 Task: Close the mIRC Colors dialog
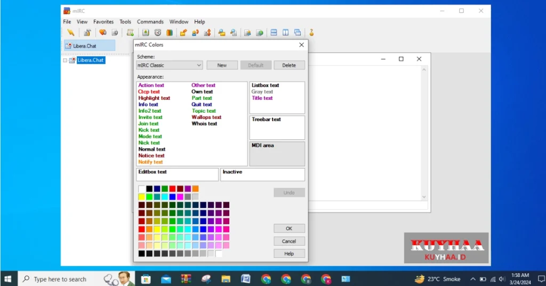pos(302,45)
